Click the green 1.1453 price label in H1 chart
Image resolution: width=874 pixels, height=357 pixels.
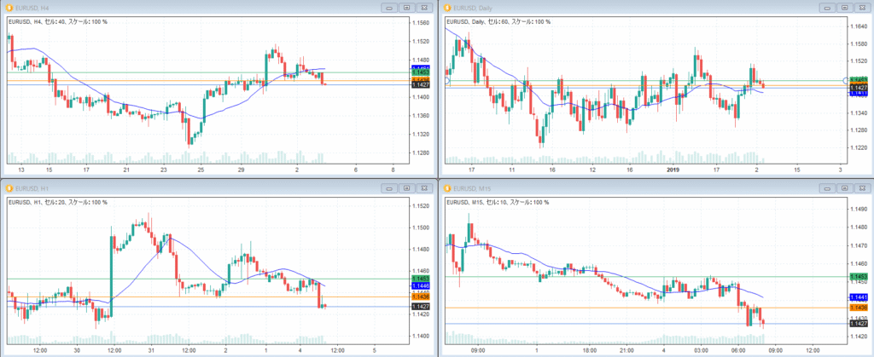[x=420, y=279]
